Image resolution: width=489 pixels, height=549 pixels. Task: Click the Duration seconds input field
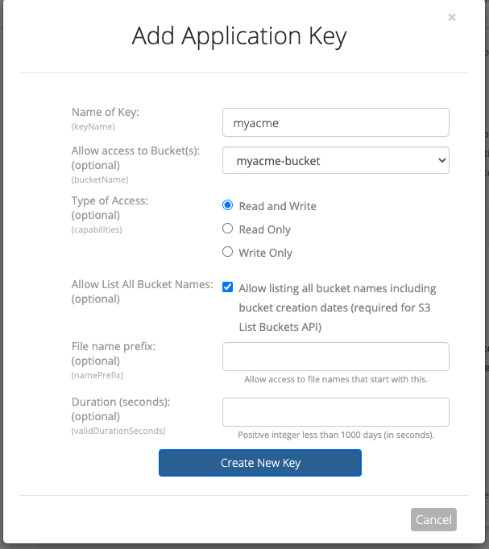335,412
